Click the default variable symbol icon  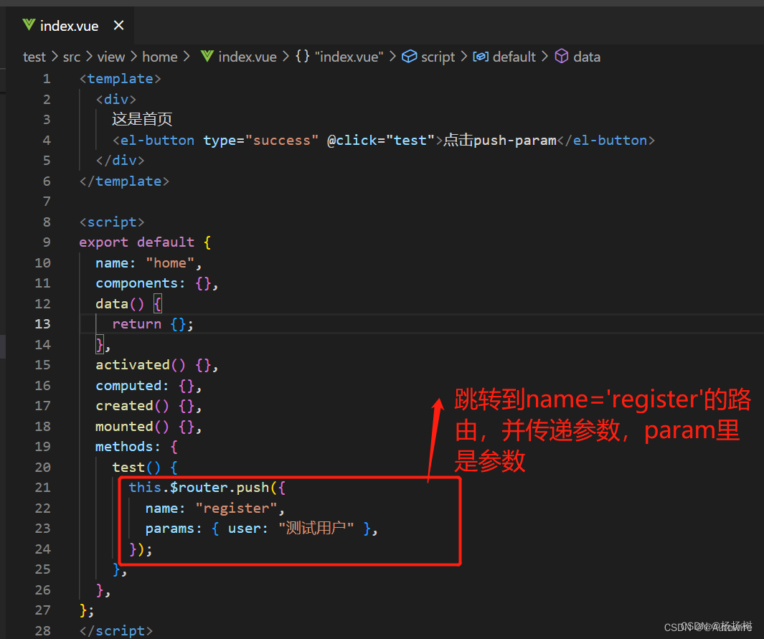[481, 57]
